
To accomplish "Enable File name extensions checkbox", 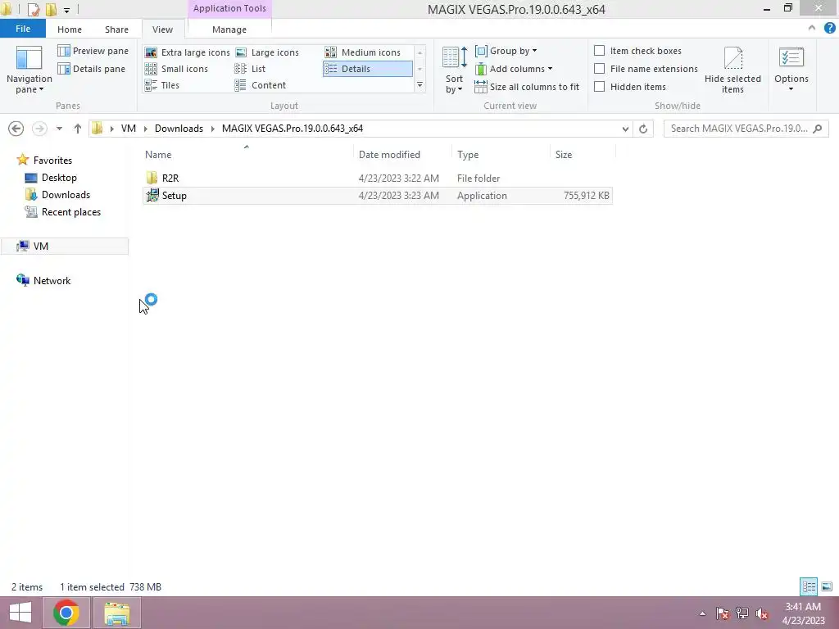I will click(x=599, y=69).
